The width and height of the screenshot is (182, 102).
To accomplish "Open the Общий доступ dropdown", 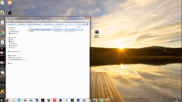I will (49, 24).
